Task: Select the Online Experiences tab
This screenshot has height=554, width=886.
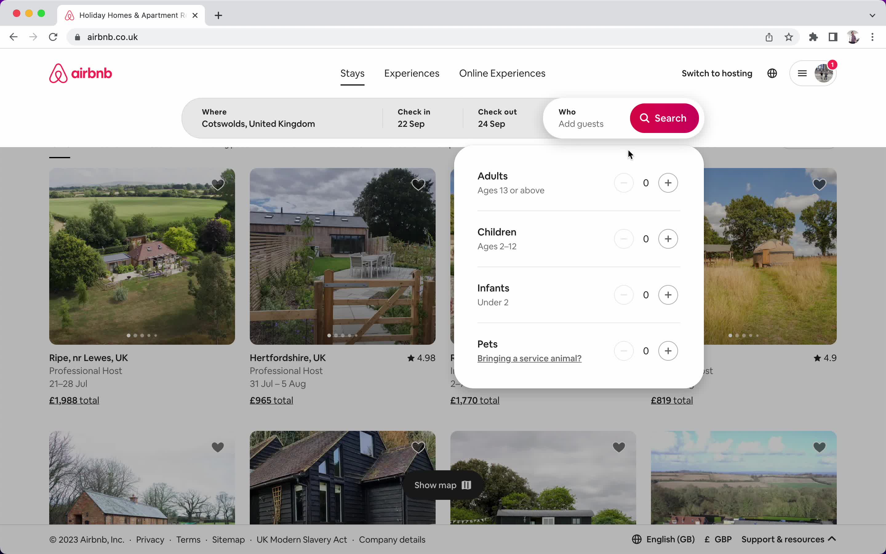Action: [502, 73]
